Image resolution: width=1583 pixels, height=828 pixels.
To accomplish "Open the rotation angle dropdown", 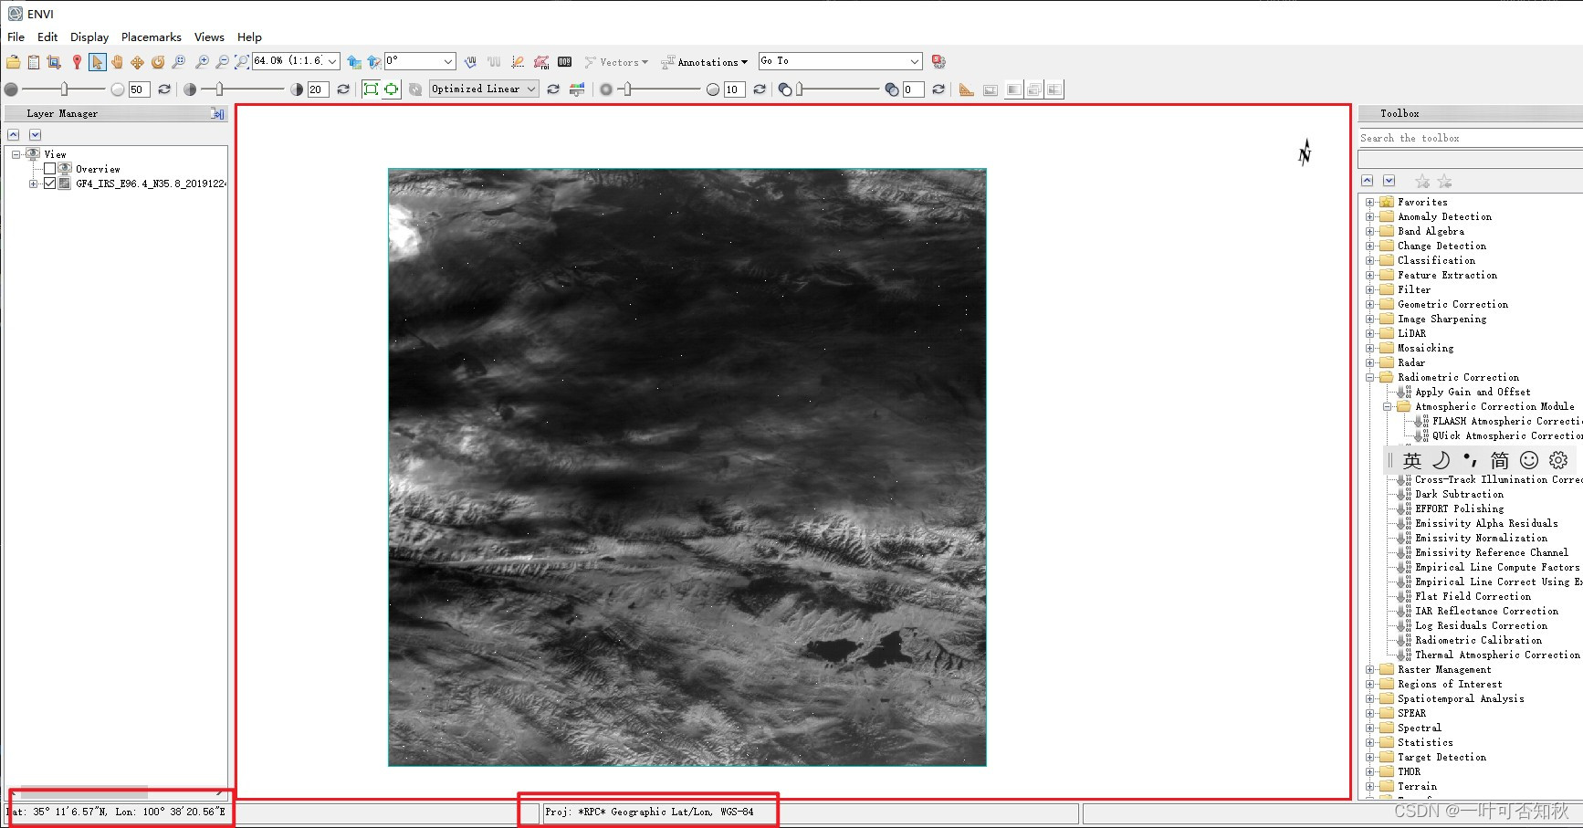I will point(448,61).
